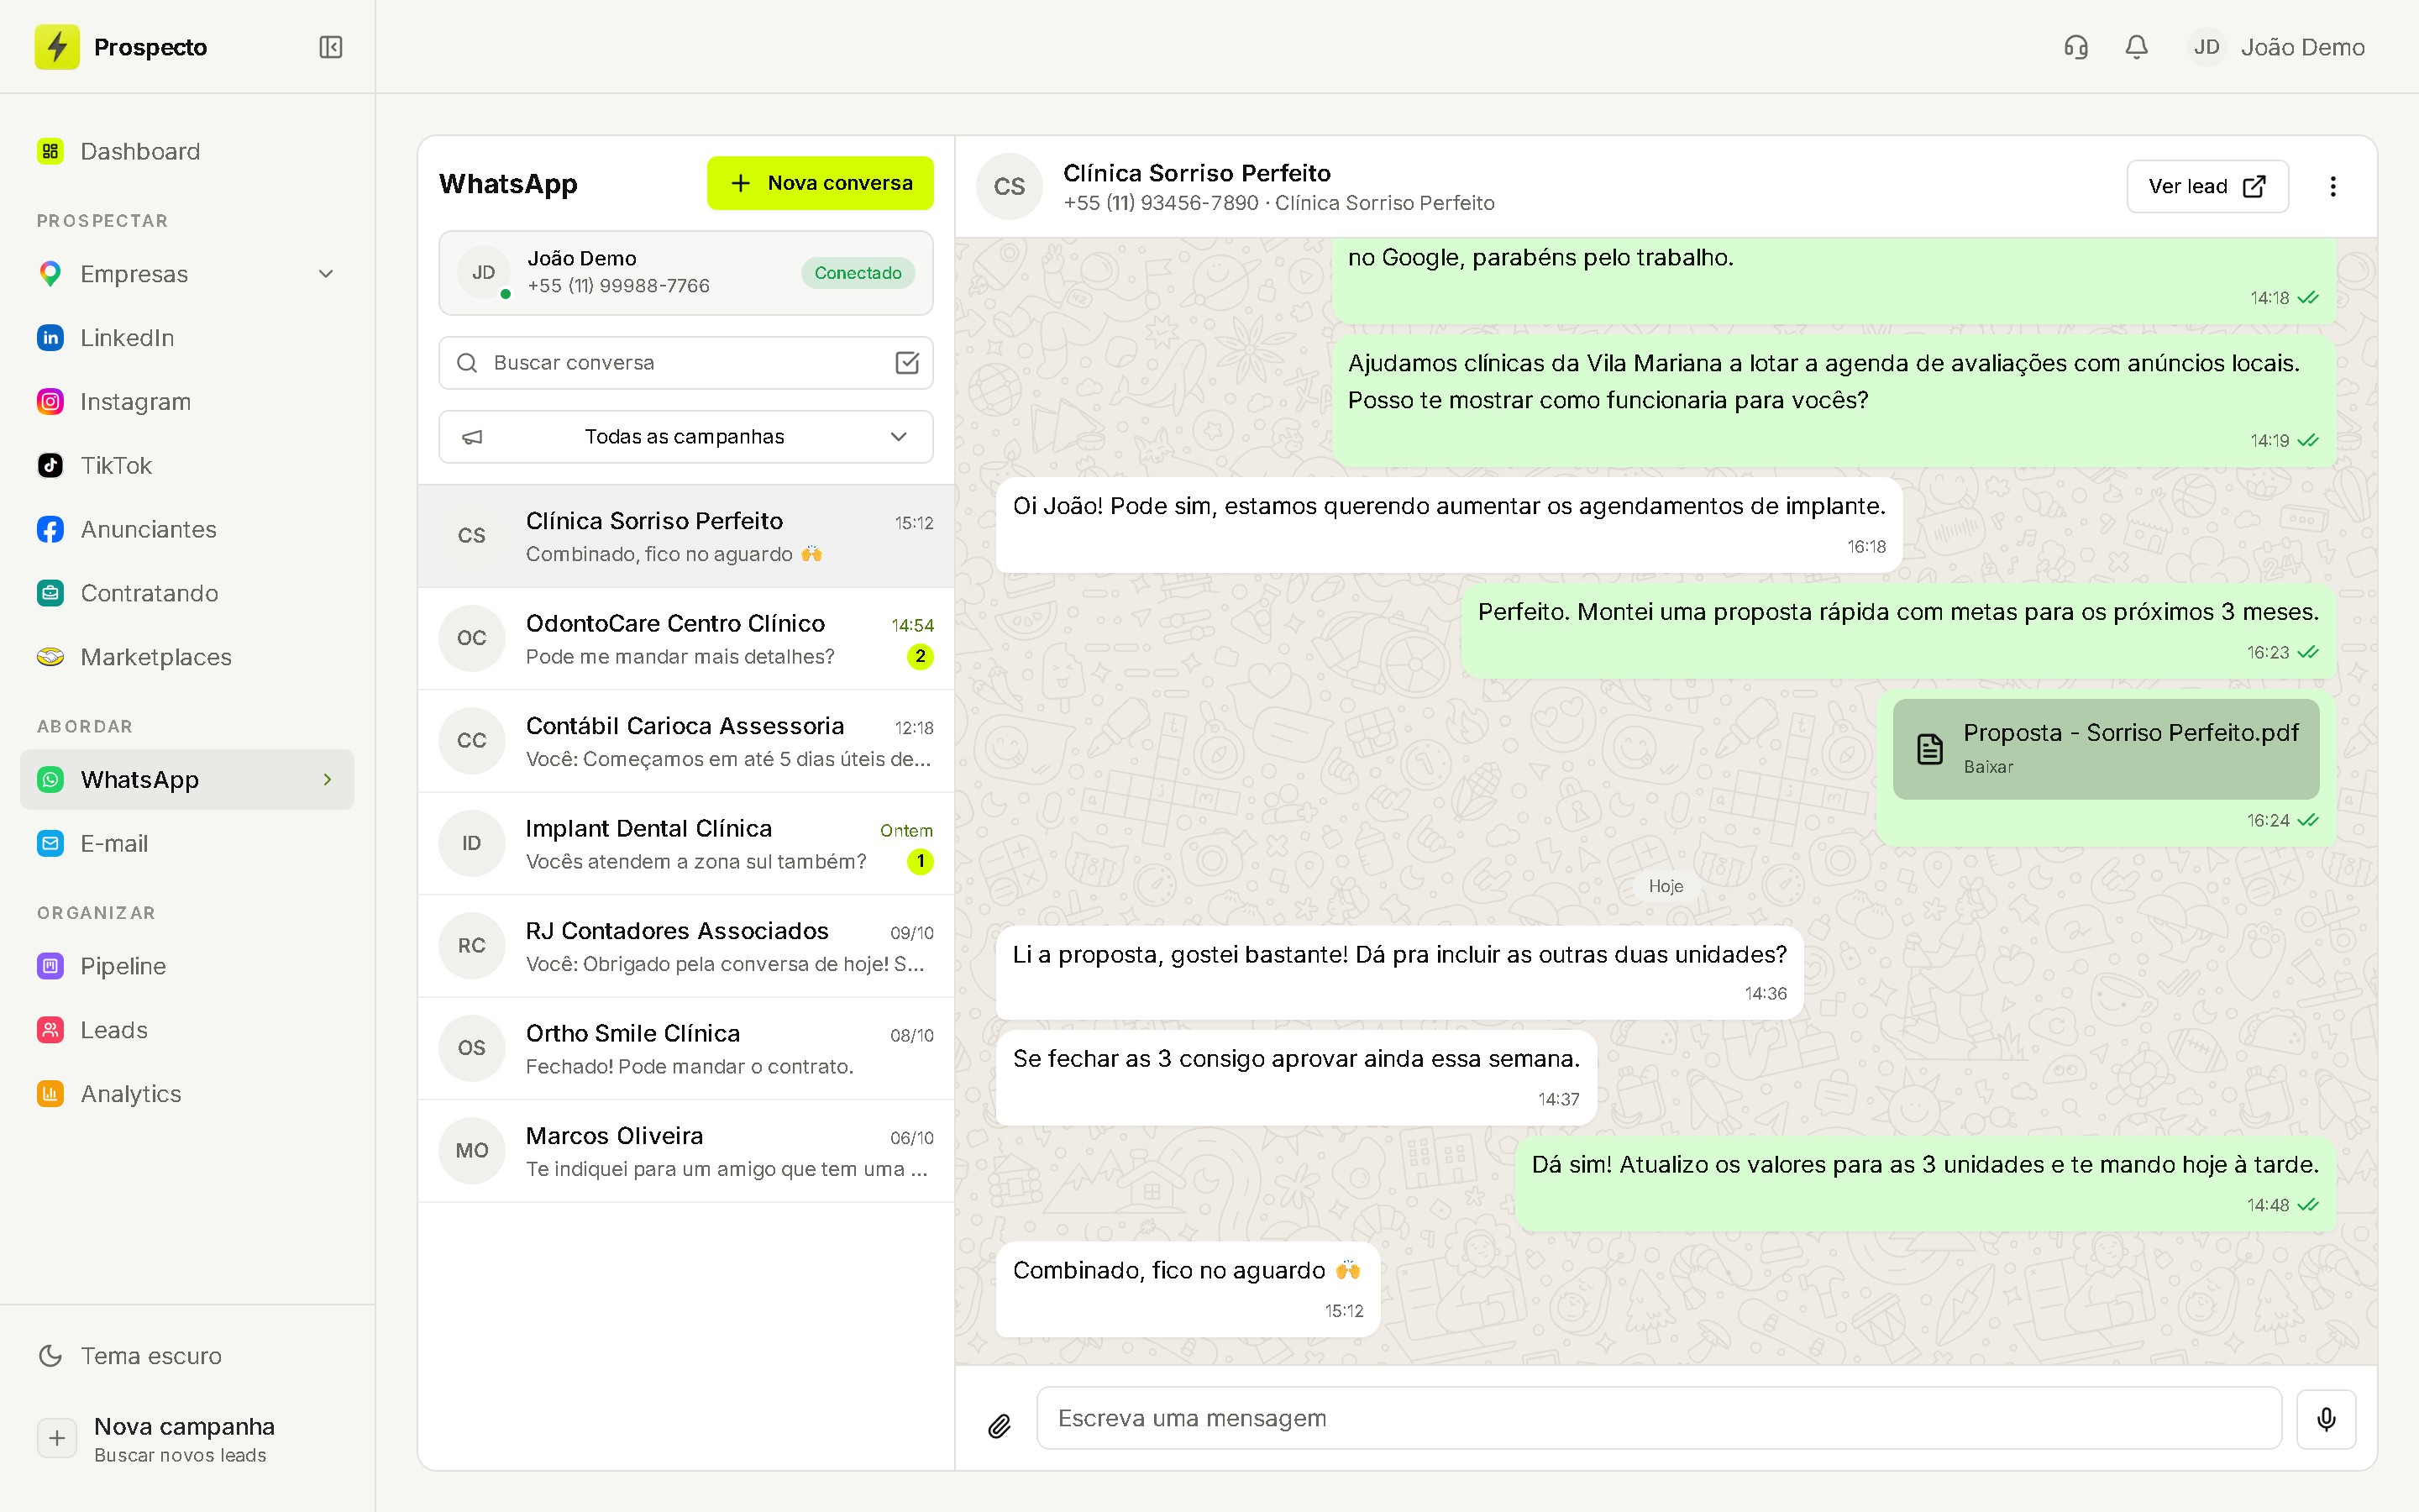
Task: Click the CS avatar in chat header
Action: pos(1010,186)
